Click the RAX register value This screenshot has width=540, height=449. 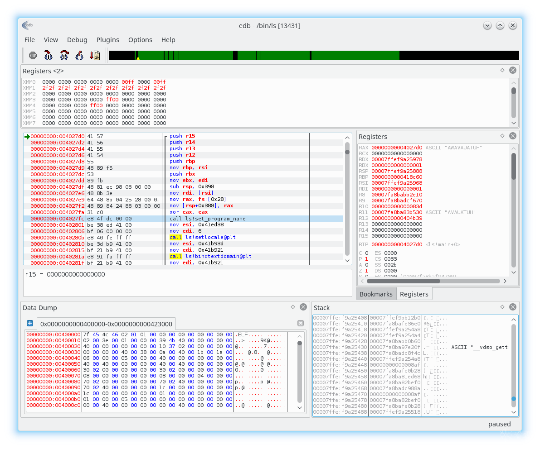[397, 148]
